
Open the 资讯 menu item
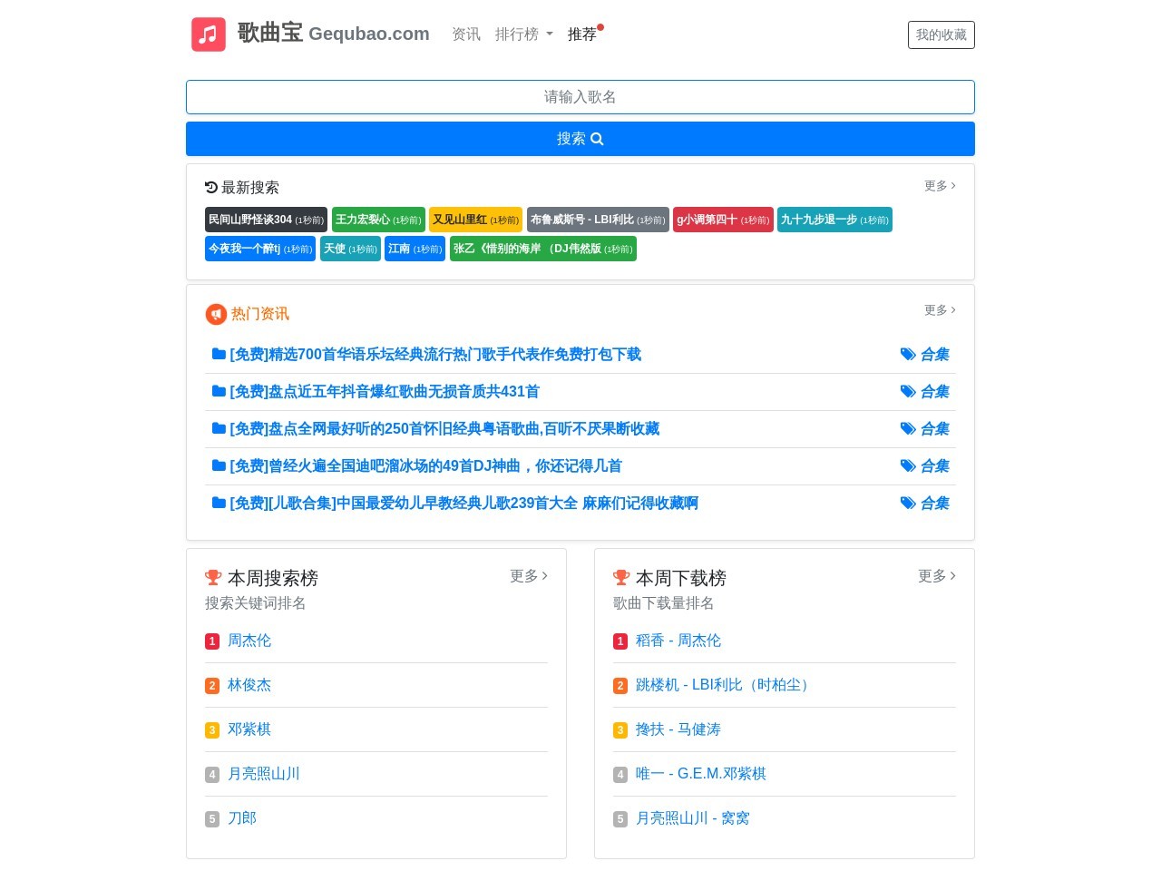tap(465, 34)
